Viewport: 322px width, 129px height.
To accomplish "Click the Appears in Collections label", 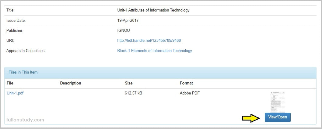I will pos(26,51).
